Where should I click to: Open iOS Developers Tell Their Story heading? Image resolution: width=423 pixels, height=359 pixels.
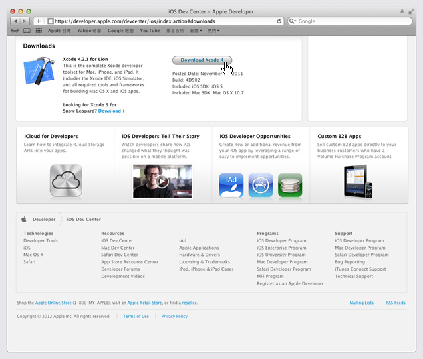point(160,136)
